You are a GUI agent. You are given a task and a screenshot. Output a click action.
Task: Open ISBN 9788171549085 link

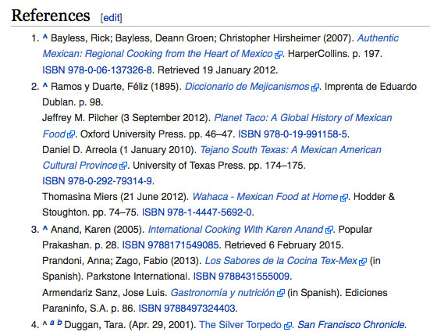click(170, 245)
